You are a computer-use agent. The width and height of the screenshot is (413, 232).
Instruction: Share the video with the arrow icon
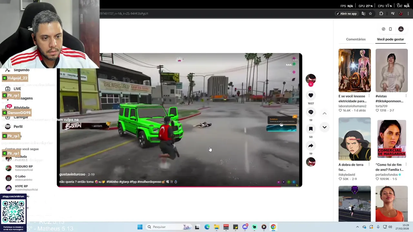311,146
